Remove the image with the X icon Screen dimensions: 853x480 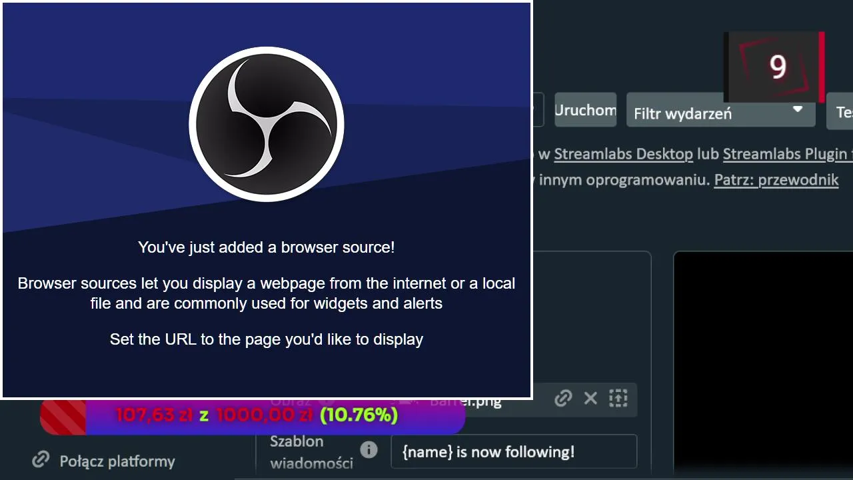coord(590,399)
